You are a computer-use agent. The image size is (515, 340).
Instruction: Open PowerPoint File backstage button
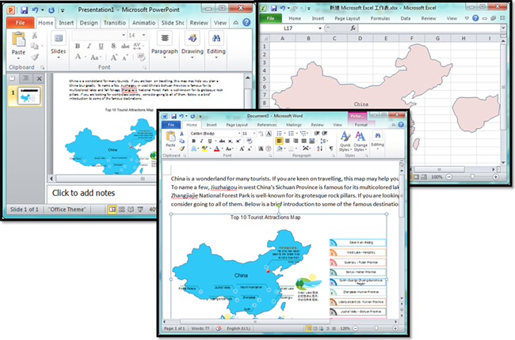coord(20,23)
